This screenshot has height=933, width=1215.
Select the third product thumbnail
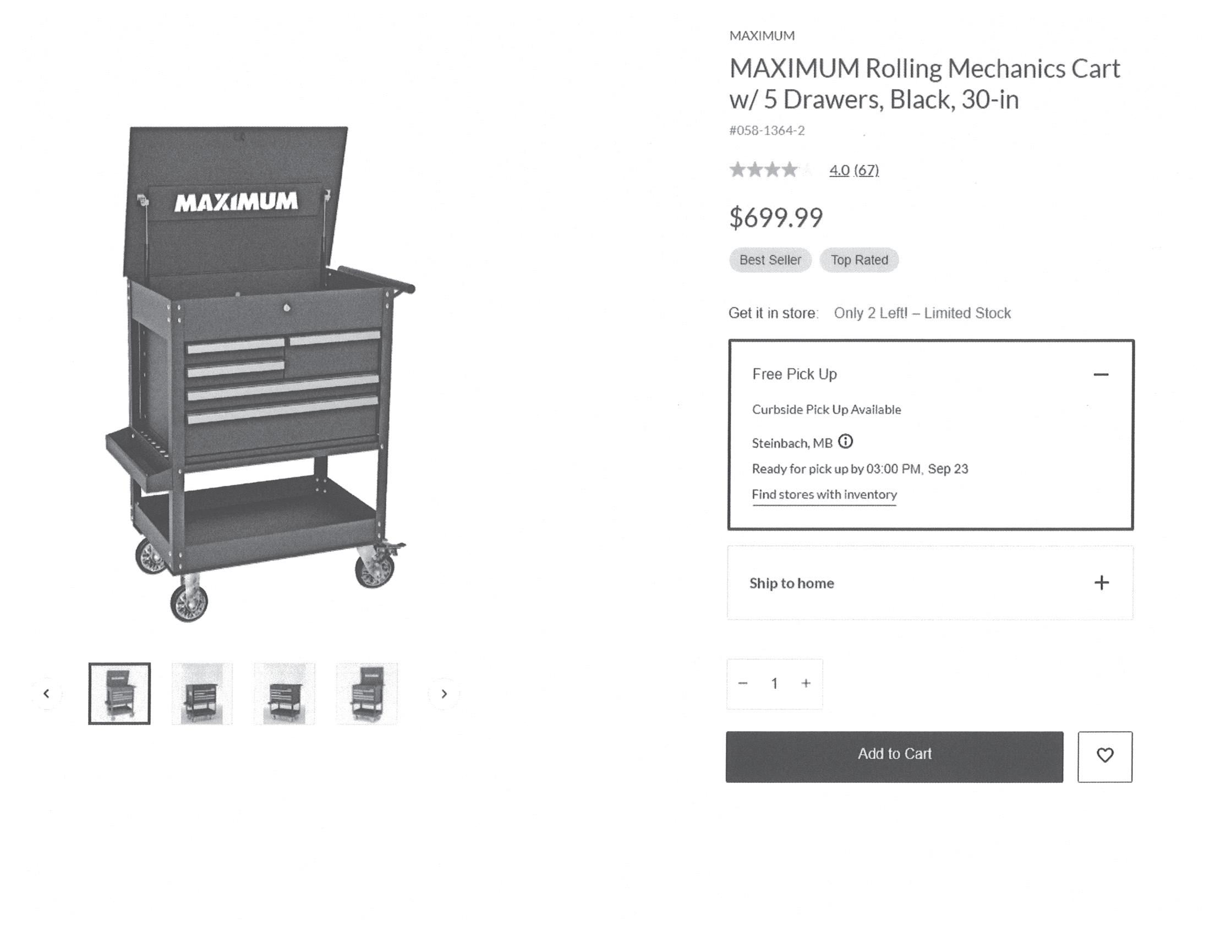[x=284, y=693]
